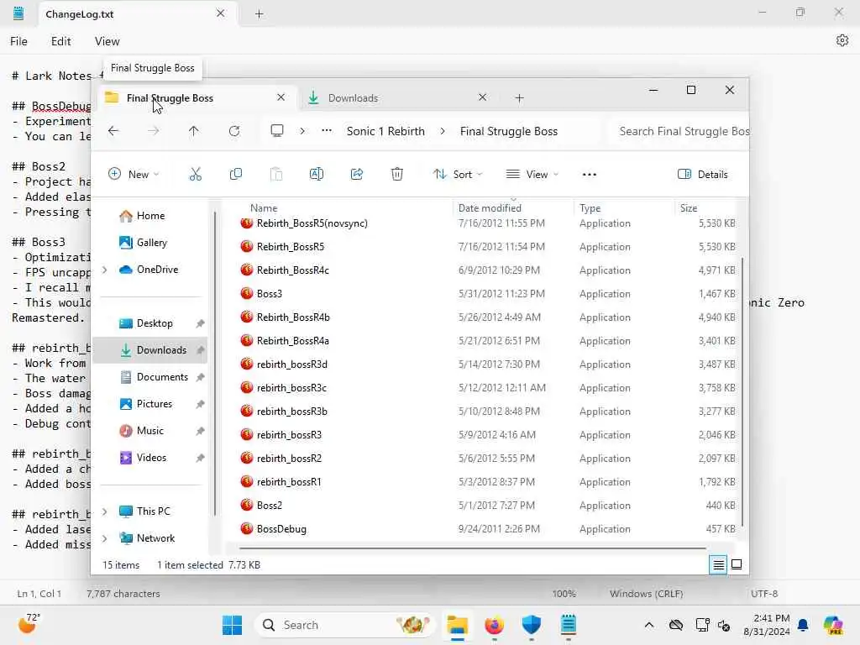Rename the selected file using the toolbar icon
Viewport: 860px width, 645px height.
317,175
